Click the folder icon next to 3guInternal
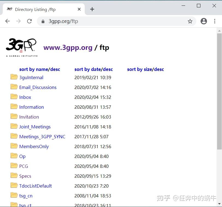The image size is (222, 207). [x=14, y=77]
